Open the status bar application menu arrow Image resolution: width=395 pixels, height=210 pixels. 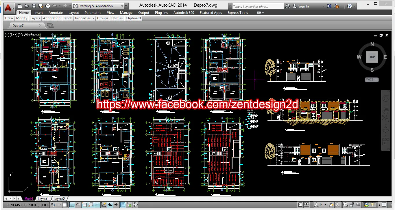379,205
